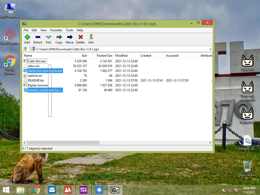This screenshot has height=195, width=260.
Task: Select the Google Chrome desktop shortcut
Action: (10, 65)
